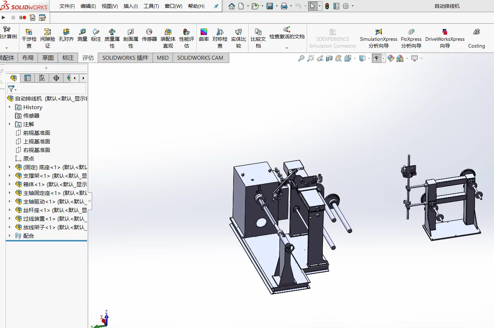
Task: Click the PropertyManager tab icon
Action: [28, 78]
